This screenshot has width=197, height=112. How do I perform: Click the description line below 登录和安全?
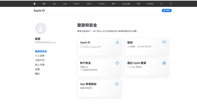[x=107, y=31]
